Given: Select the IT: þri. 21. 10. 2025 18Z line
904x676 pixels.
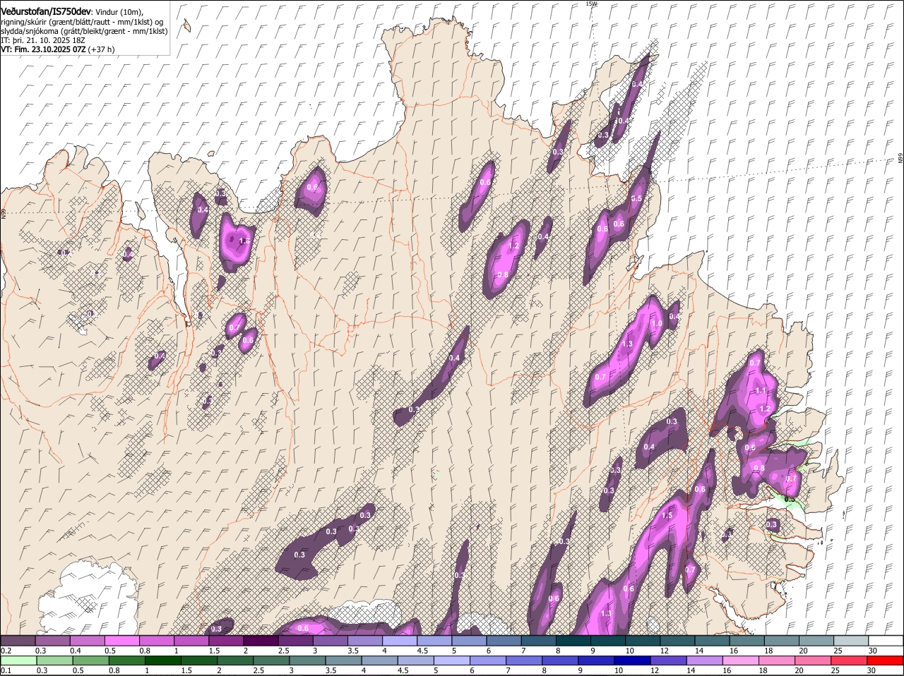Looking at the screenshot, I should click(43, 40).
